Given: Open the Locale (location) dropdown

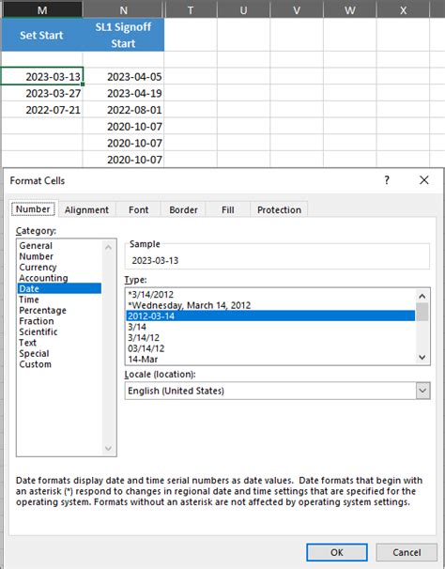Looking at the screenshot, I should tap(423, 391).
